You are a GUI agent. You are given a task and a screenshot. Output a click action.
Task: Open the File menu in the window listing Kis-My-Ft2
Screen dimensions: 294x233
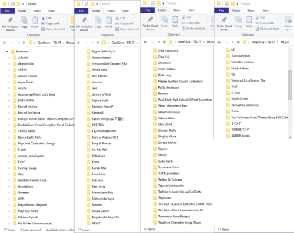pos(82,11)
